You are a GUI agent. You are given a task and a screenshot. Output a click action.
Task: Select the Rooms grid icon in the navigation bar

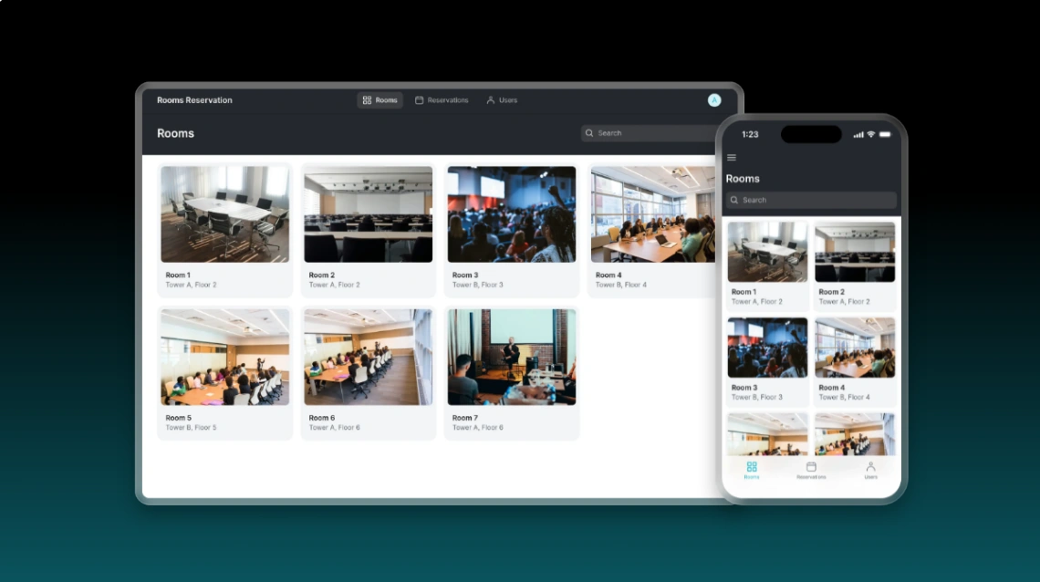[368, 100]
